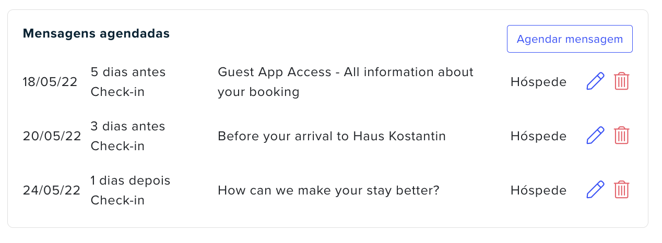Click the 5 dias antes Check-in timing
Image resolution: width=662 pixels, height=243 pixels.
coord(128,82)
